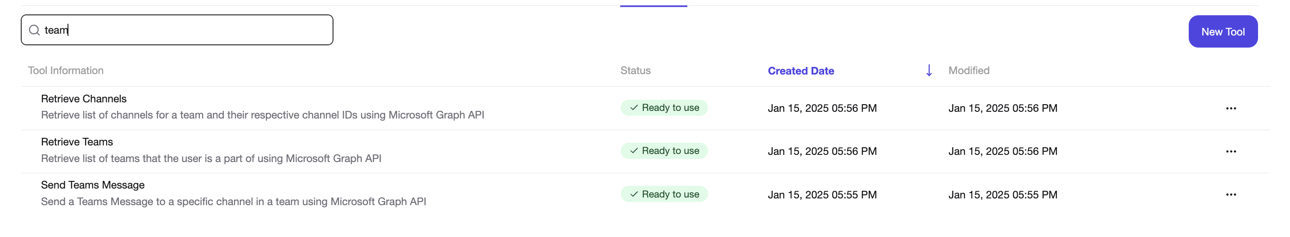Click the Created Date sort arrow

(929, 70)
